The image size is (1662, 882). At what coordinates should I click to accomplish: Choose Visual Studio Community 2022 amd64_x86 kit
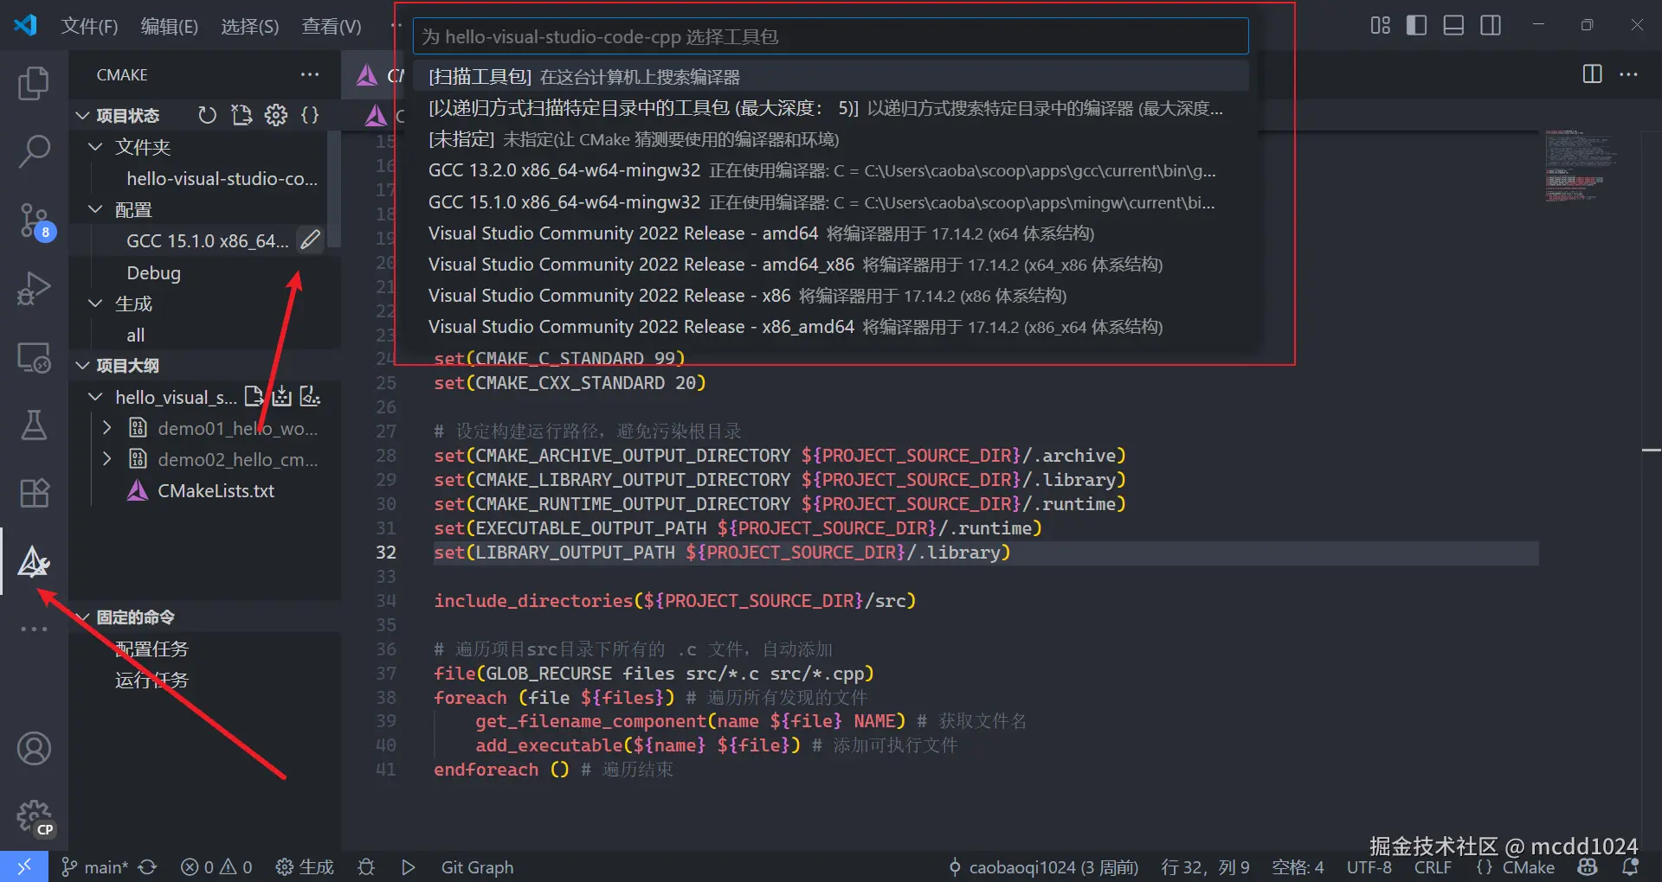pos(831,264)
